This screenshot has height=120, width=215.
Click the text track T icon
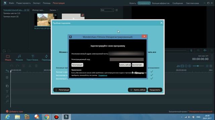[x=7, y=91]
